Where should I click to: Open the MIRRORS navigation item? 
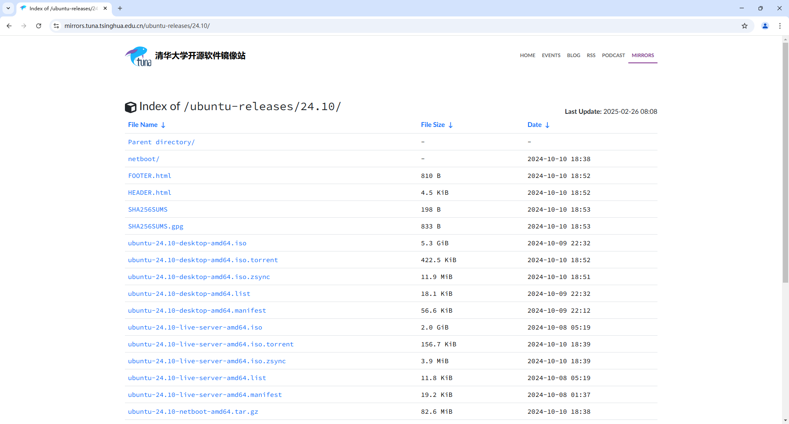(643, 55)
